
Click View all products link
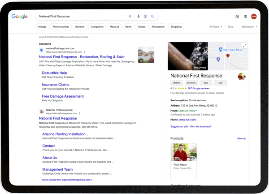(241, 138)
